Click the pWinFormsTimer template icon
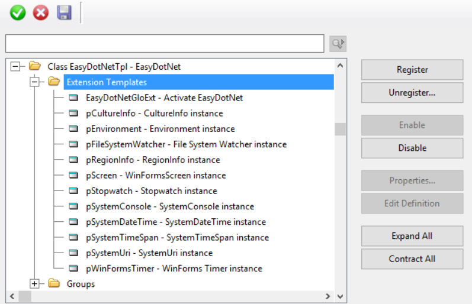Image resolution: width=472 pixels, height=304 pixels. tap(73, 268)
